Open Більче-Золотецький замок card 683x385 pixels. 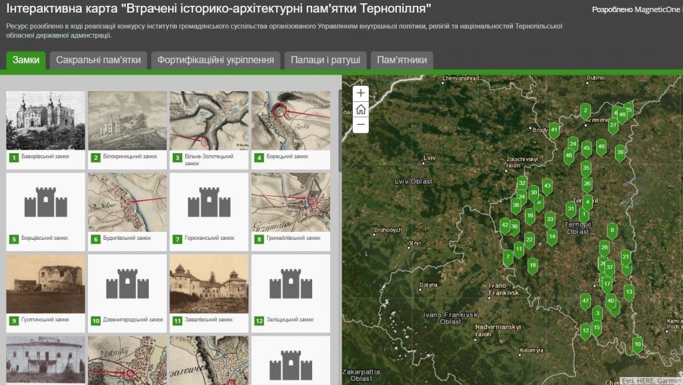click(x=209, y=130)
